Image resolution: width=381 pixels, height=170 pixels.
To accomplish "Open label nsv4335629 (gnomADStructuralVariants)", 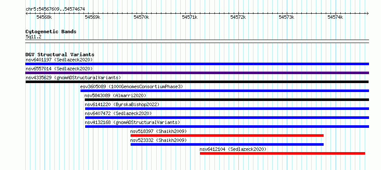I will tap(73, 78).
